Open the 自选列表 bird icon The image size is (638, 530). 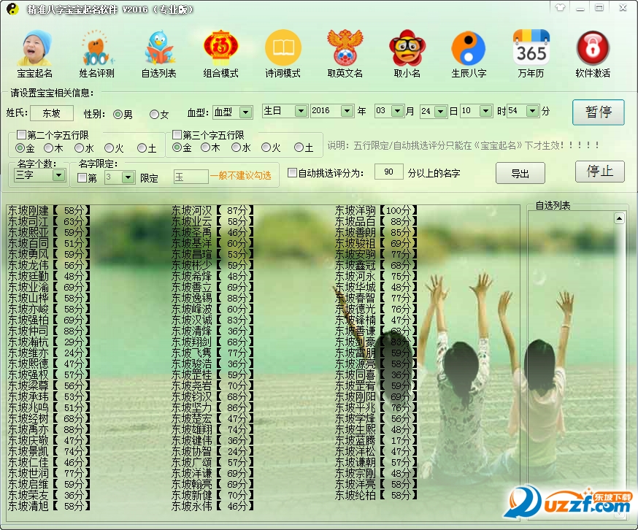click(158, 53)
